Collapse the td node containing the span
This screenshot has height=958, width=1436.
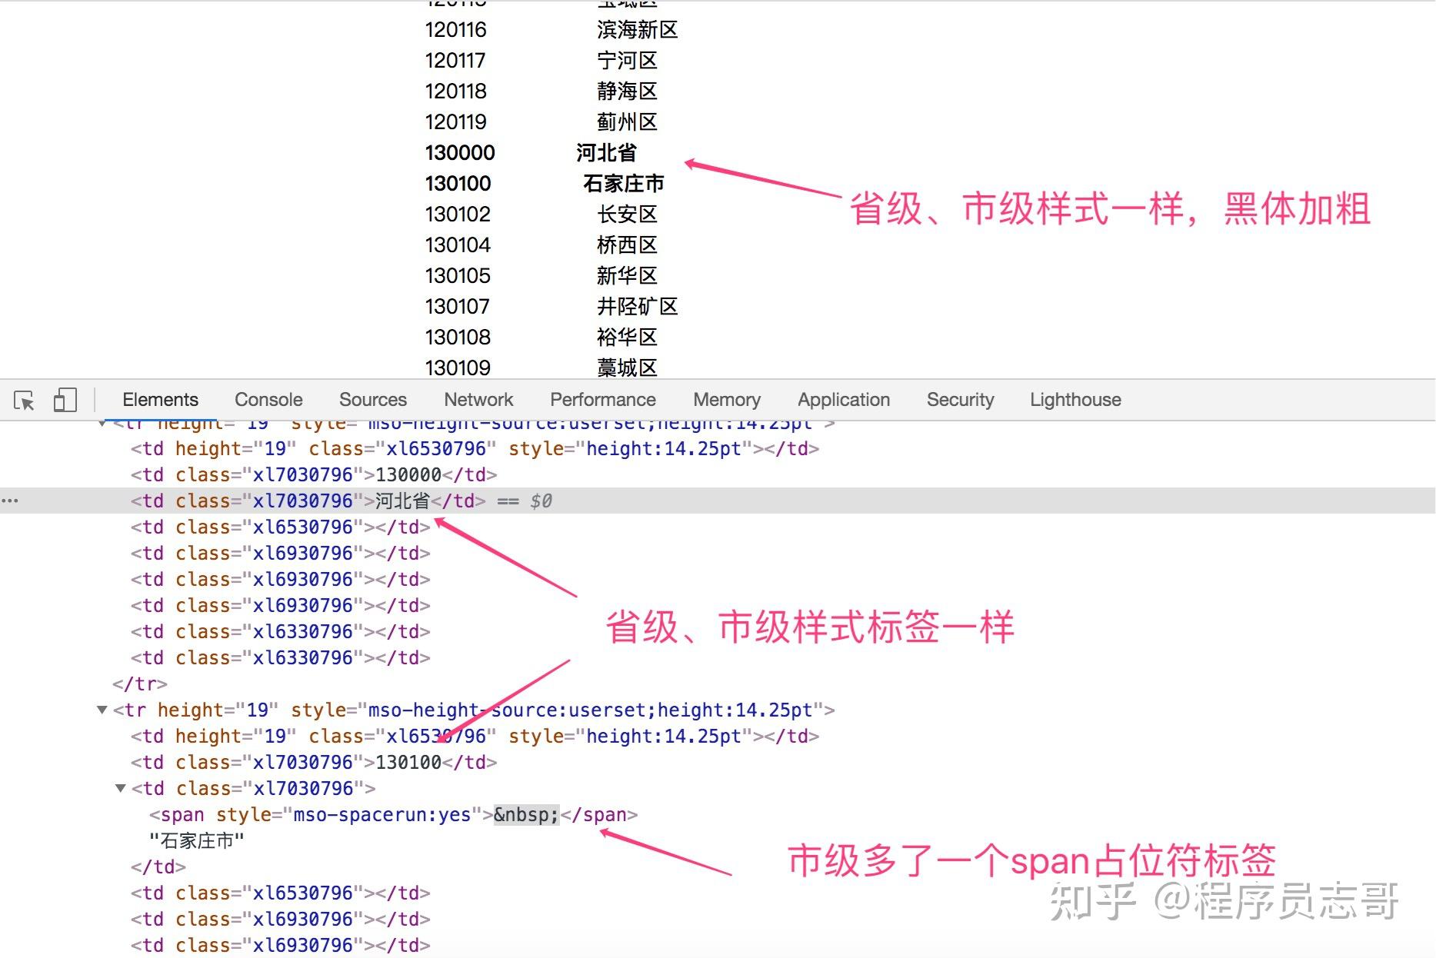coord(120,788)
